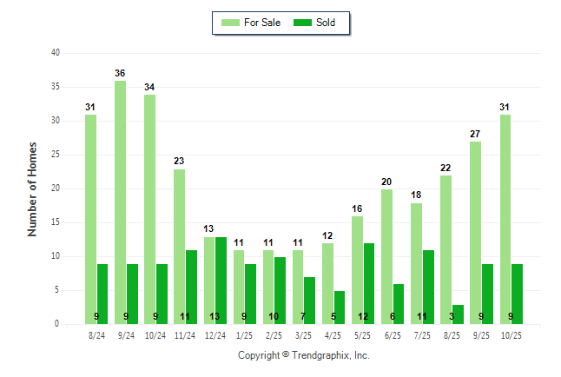Select the 10/25 For Sale bar

[505, 219]
